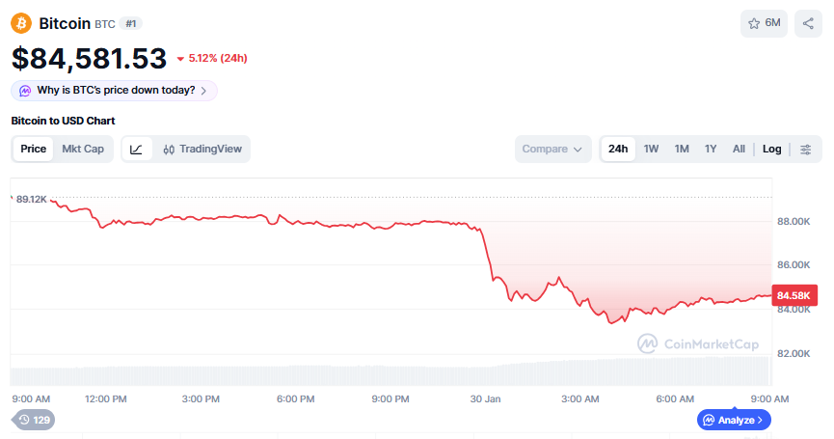Select the 1W time range tab
The height and width of the screenshot is (439, 834).
pos(652,149)
